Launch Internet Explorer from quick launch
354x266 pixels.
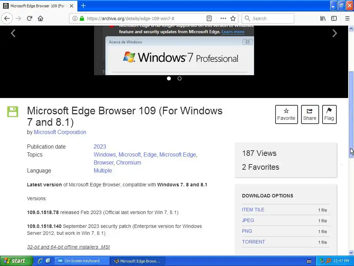click(x=40, y=261)
